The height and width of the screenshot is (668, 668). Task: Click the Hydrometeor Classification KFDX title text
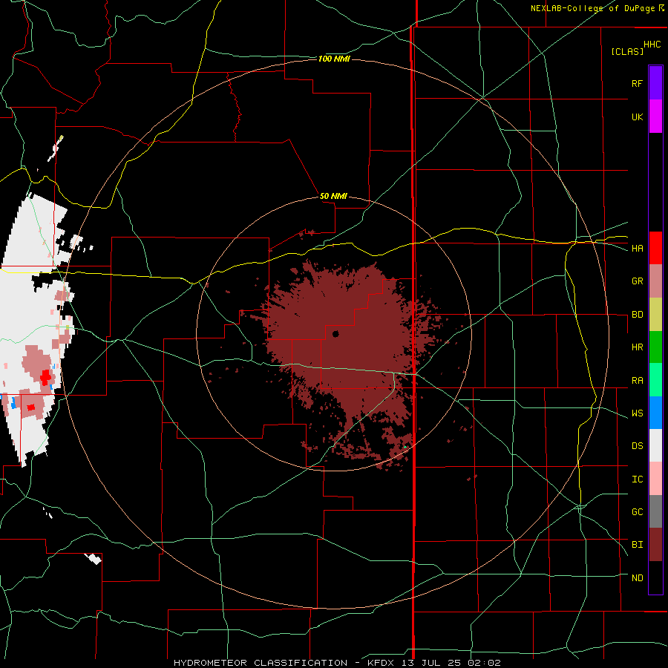click(337, 663)
